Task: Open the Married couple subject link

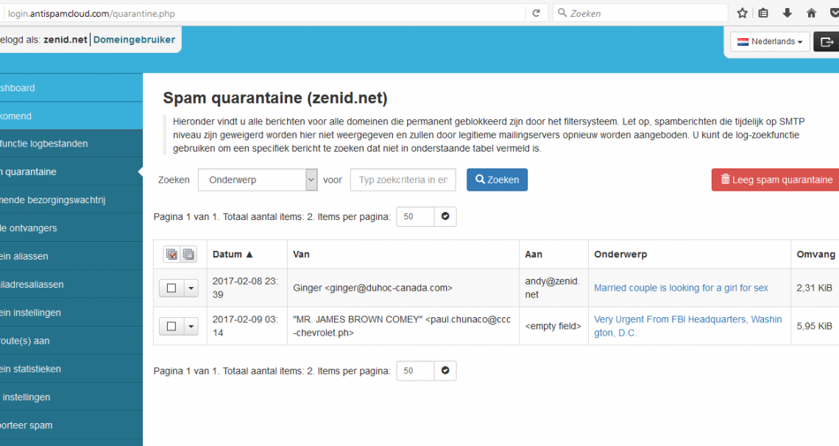Action: pos(681,288)
